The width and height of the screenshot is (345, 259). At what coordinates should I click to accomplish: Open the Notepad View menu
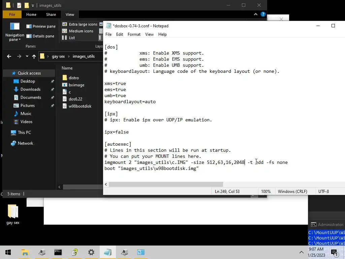[149, 34]
